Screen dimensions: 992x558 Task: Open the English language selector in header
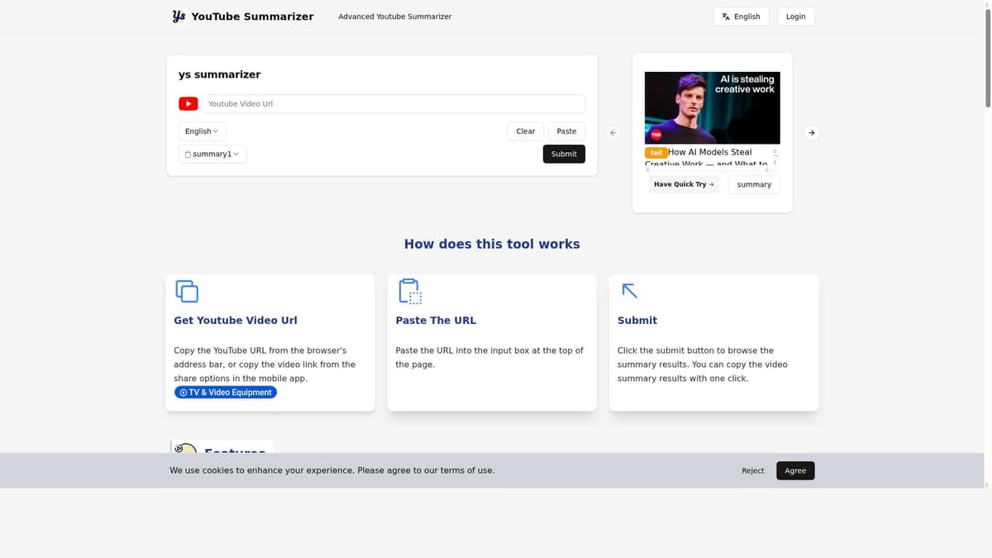[x=741, y=17]
